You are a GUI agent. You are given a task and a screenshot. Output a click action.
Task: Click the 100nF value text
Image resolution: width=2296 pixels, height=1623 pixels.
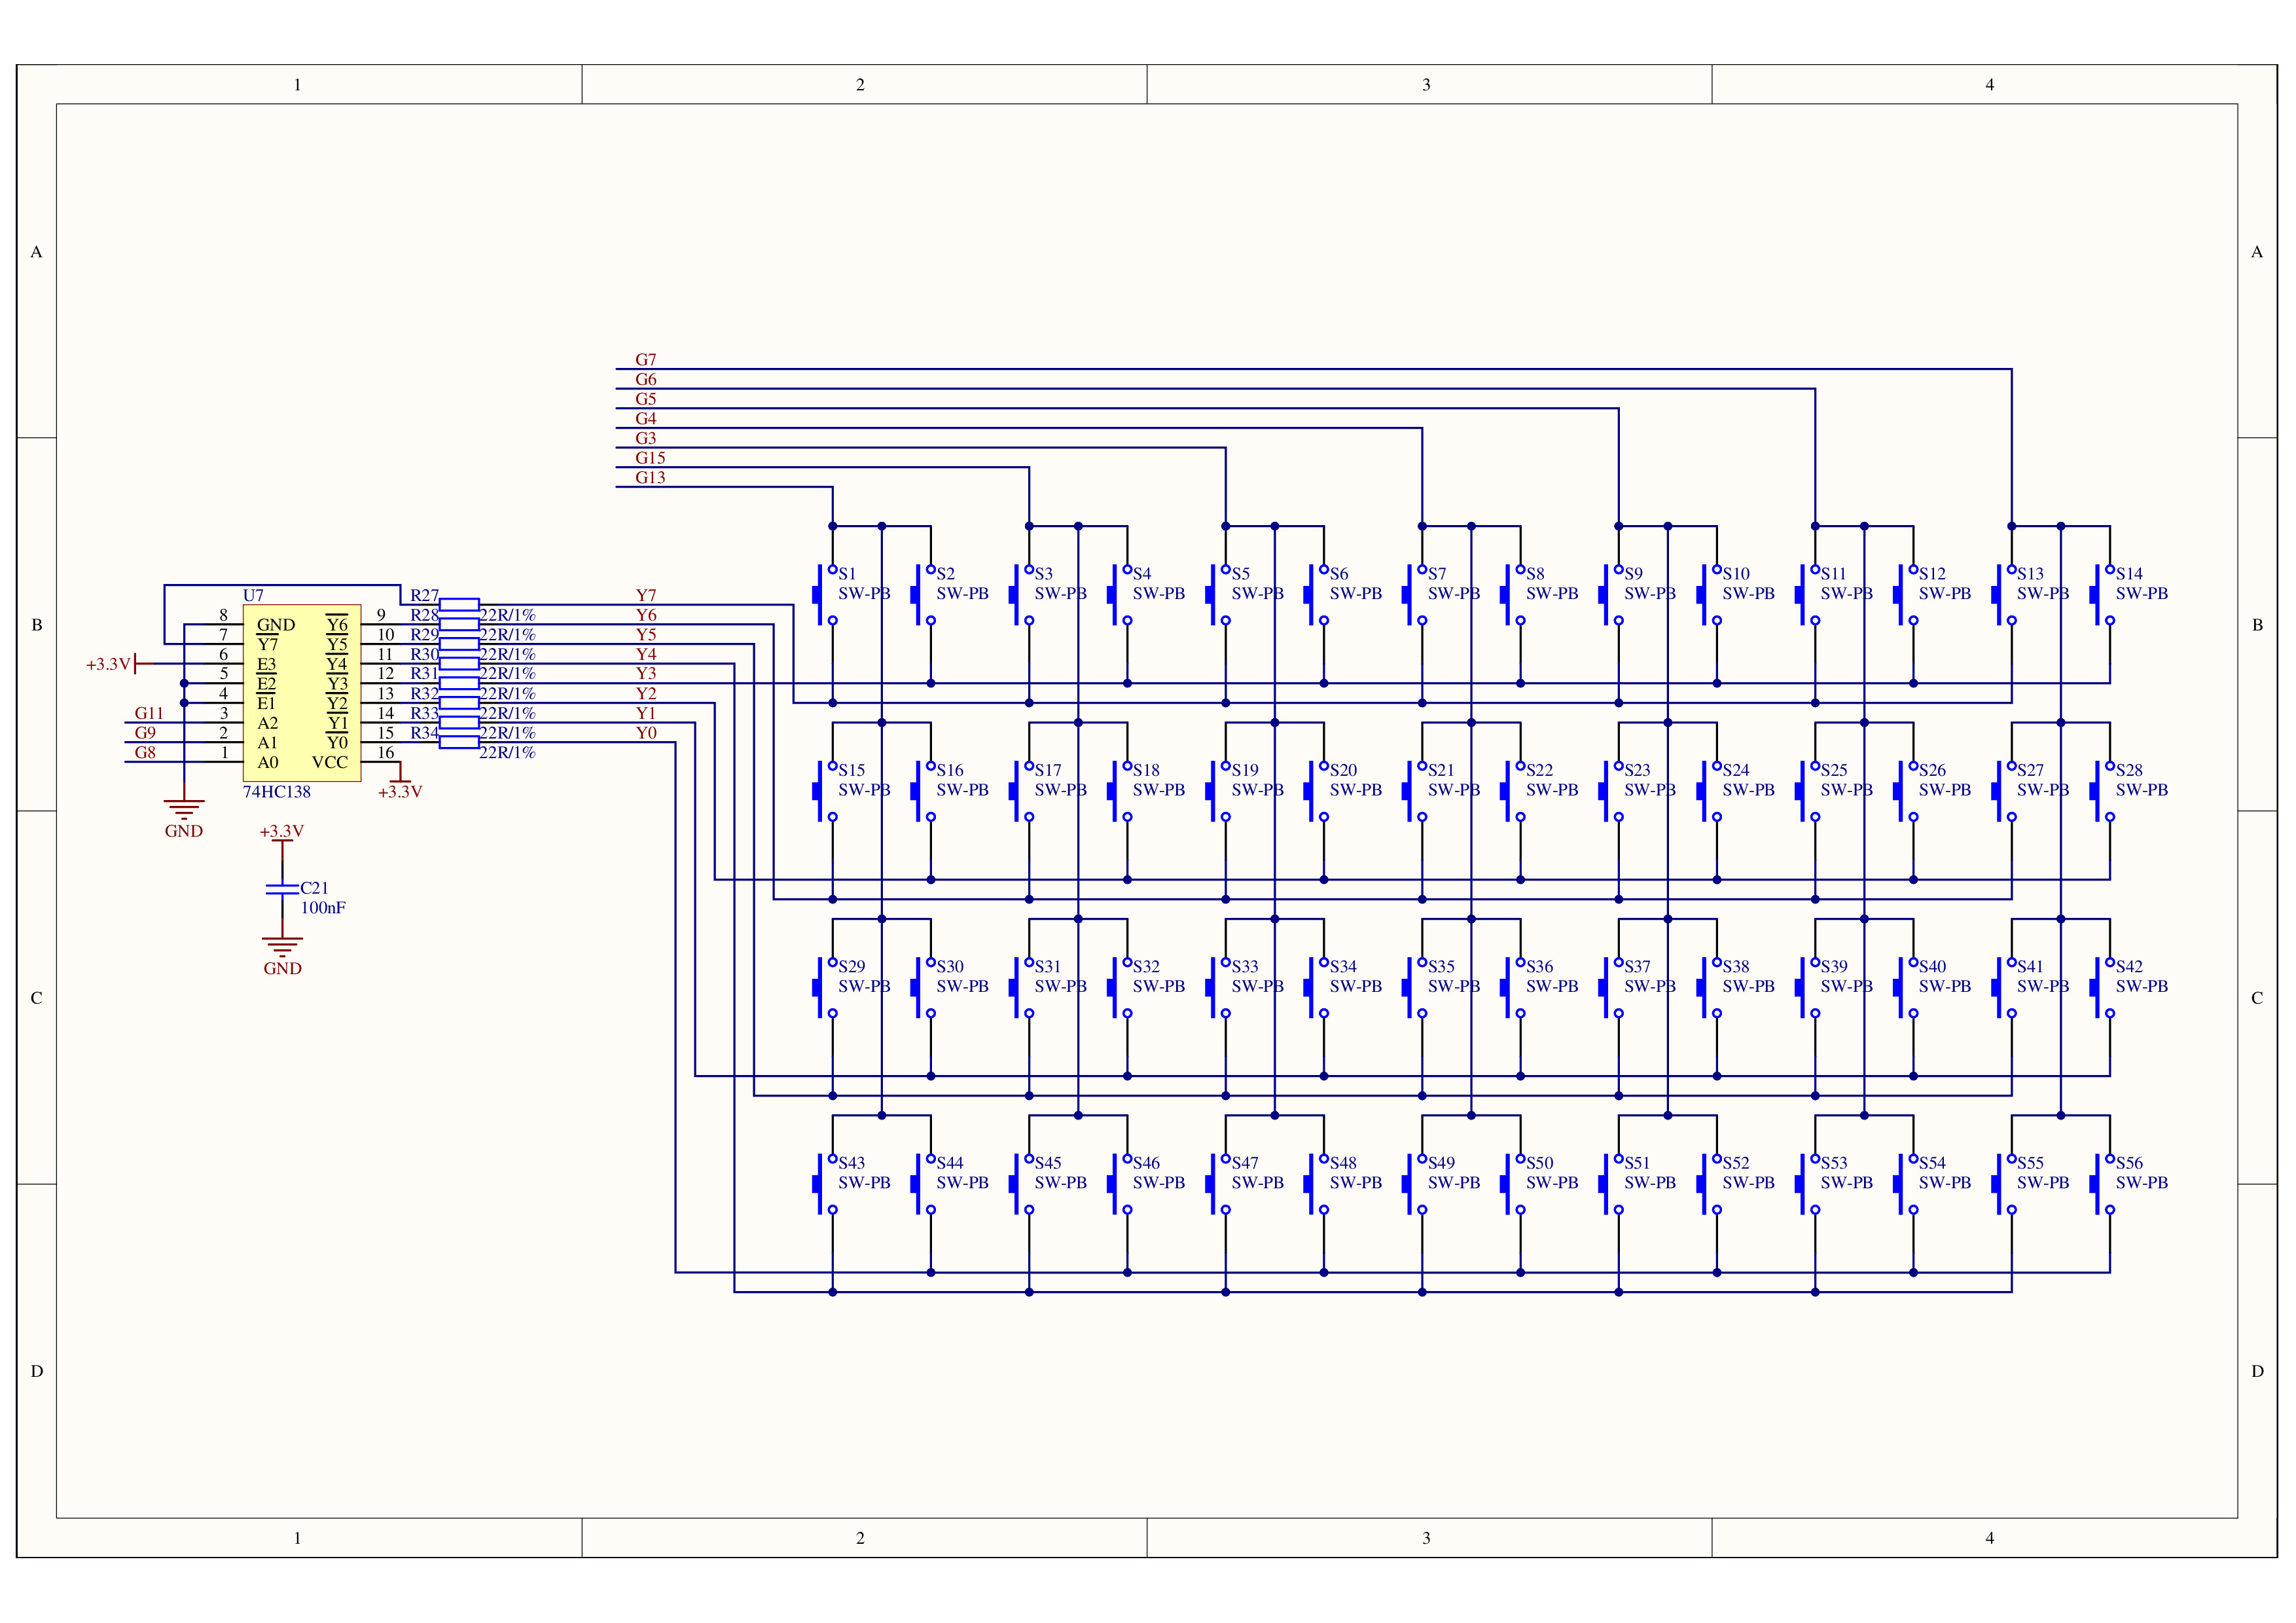[x=323, y=908]
